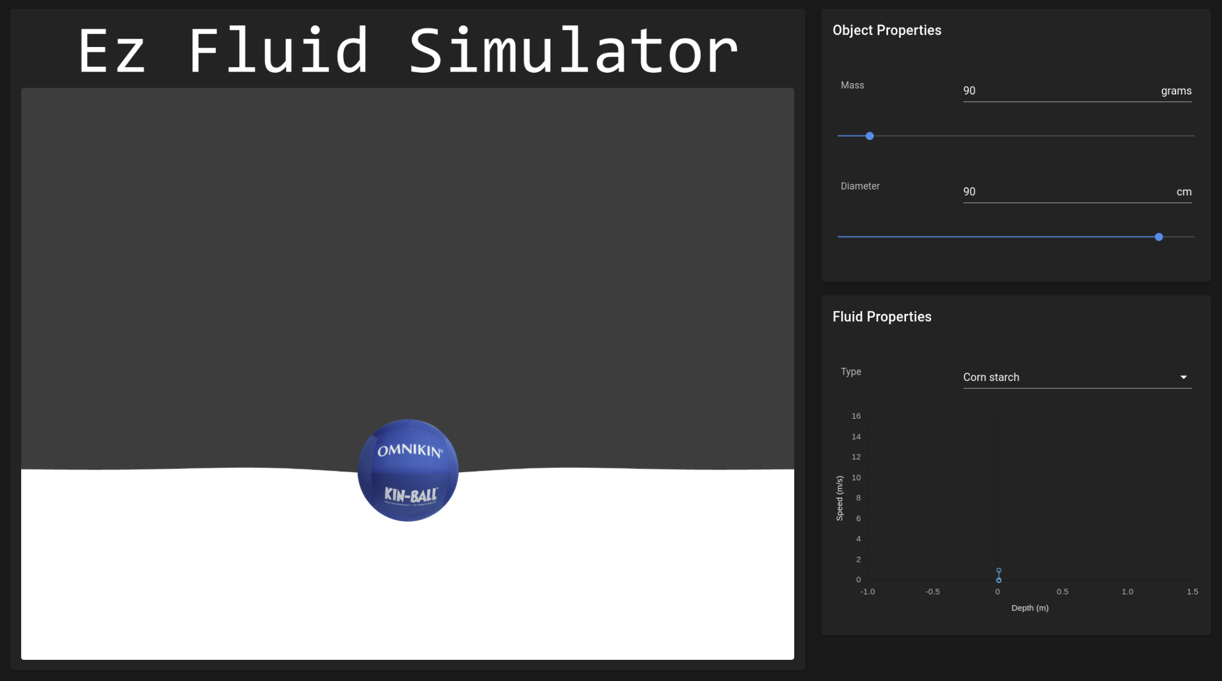This screenshot has width=1222, height=681.
Task: Click the blue Omnikin Kin-Ball
Action: coord(408,470)
